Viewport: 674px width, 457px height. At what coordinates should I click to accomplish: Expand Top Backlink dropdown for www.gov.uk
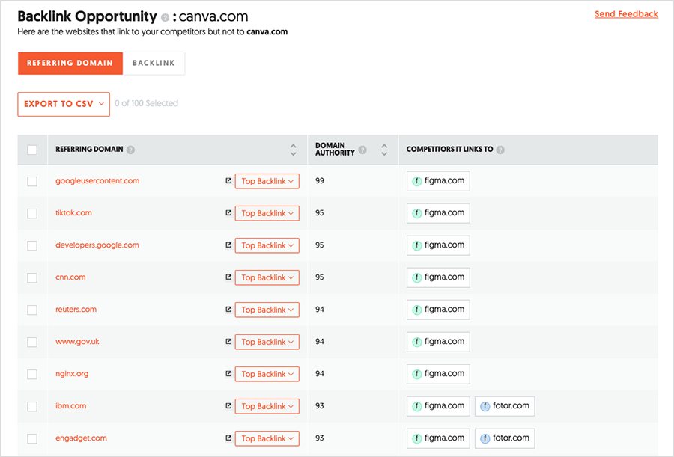tap(267, 343)
